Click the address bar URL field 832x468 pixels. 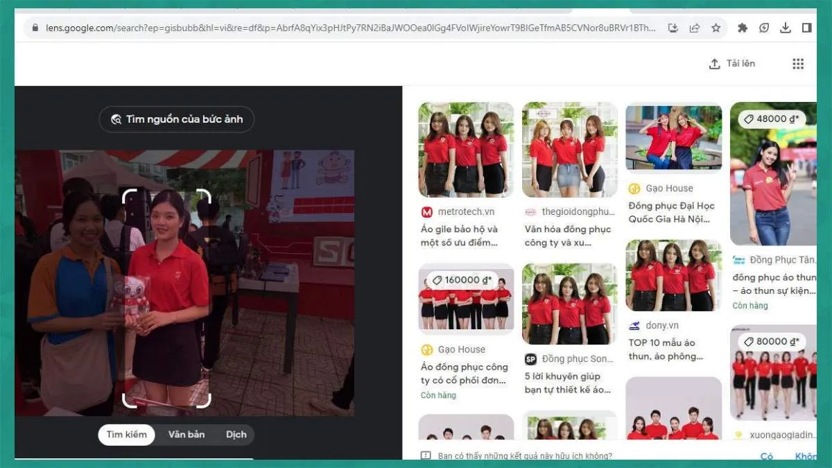347,28
